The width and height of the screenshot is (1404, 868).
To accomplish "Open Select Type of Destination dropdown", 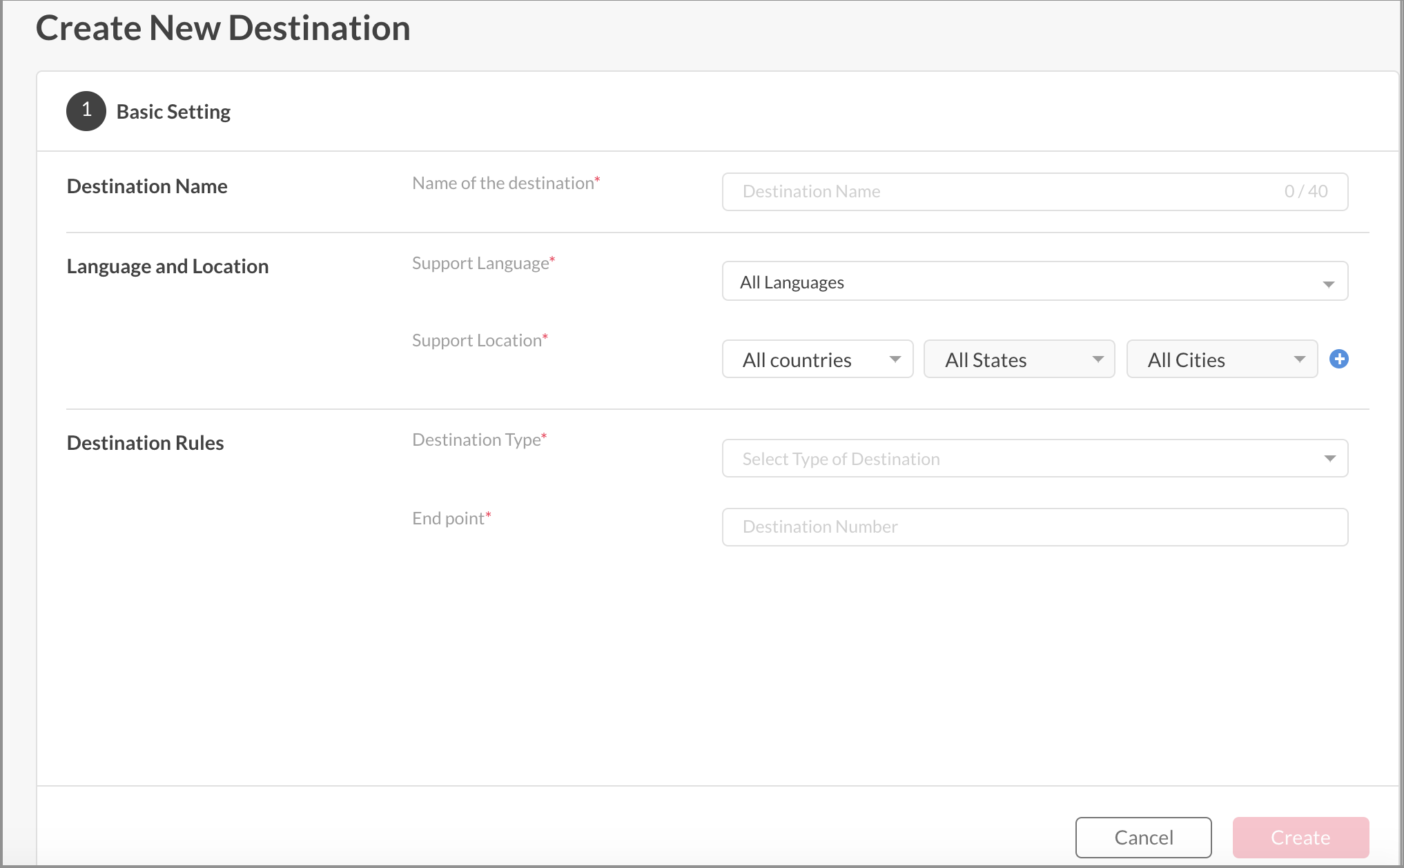I will 1033,459.
